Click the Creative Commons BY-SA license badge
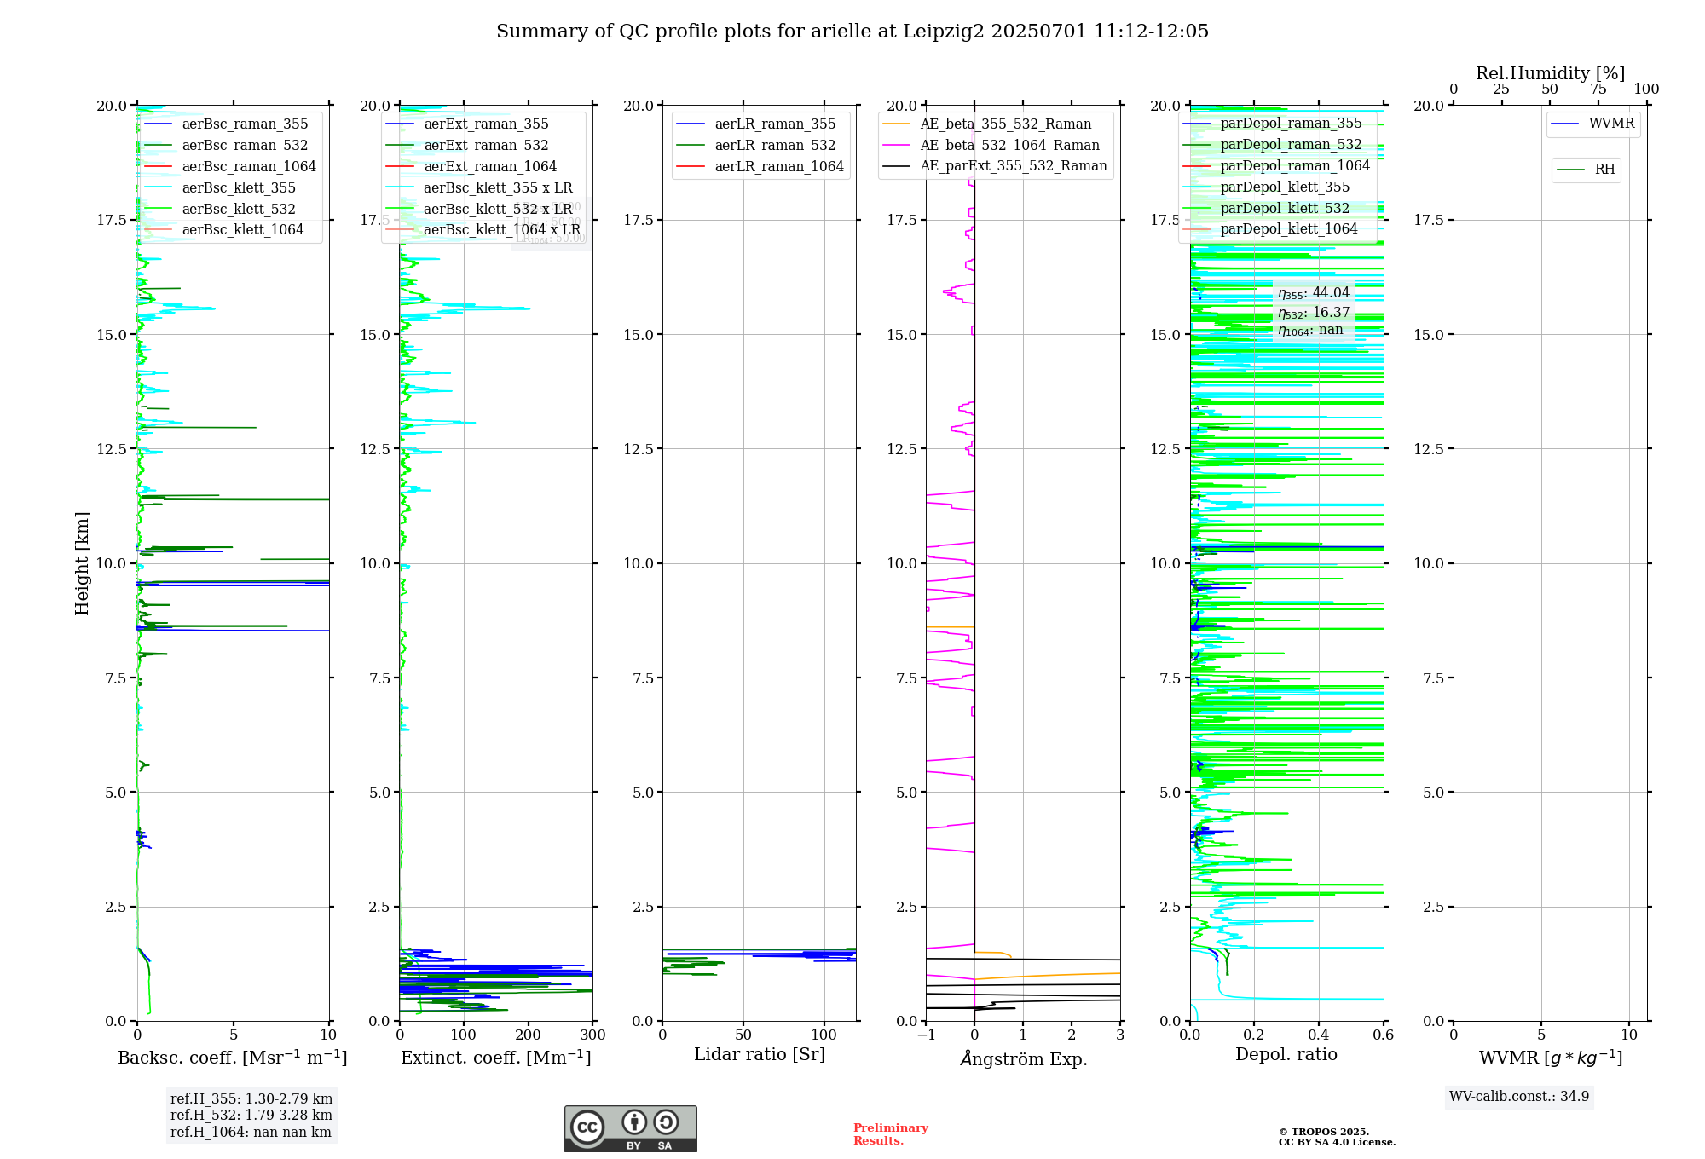This screenshot has width=1705, height=1159. [x=630, y=1129]
